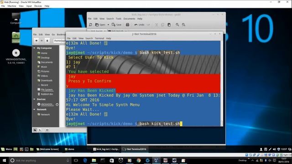This screenshot has height=164, width=292.
Task: Select Documents in the file manager sidebar
Action: (46, 62)
